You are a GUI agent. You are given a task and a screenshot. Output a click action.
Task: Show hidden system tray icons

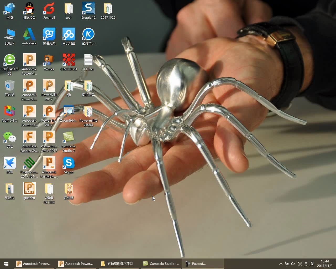point(281,264)
